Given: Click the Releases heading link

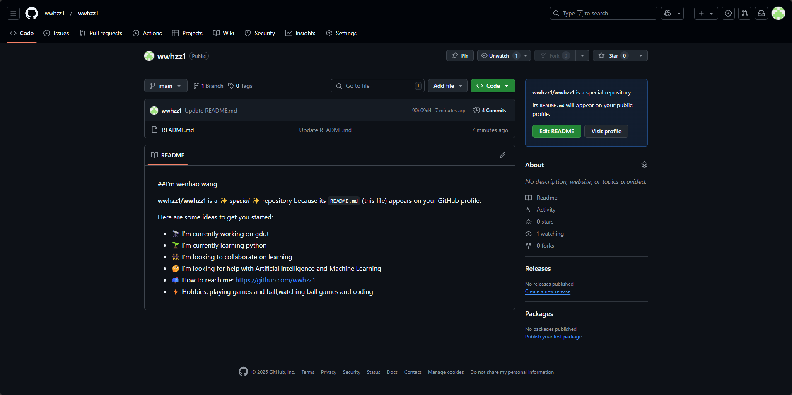Looking at the screenshot, I should click(538, 269).
